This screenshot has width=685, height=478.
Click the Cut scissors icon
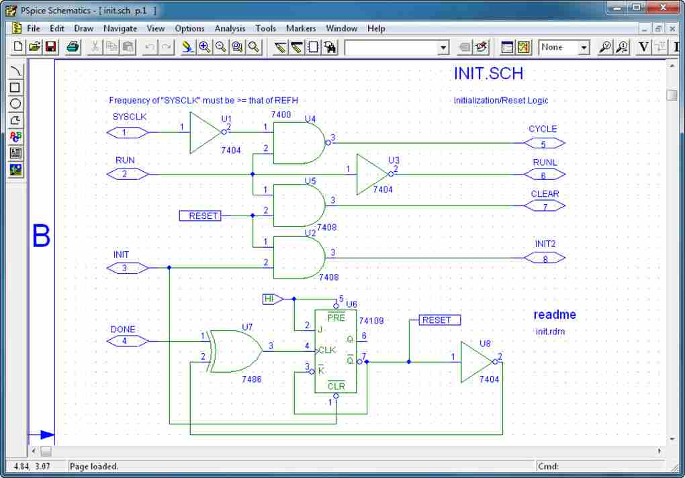[x=95, y=47]
